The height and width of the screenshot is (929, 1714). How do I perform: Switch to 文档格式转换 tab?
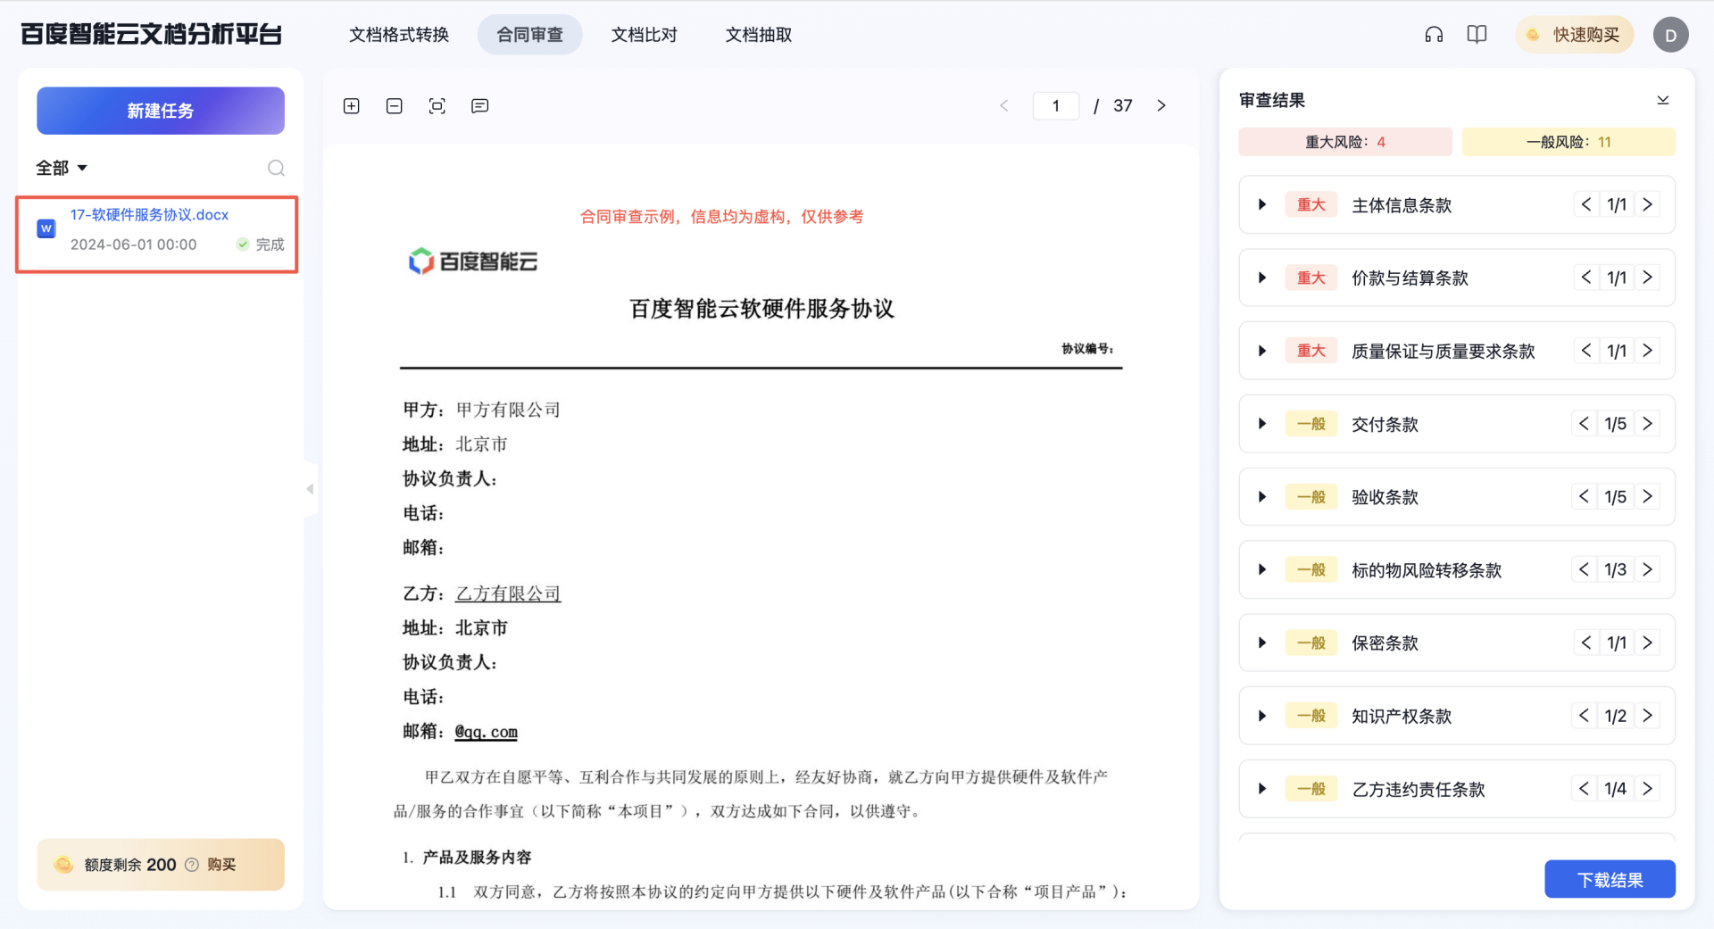click(399, 35)
